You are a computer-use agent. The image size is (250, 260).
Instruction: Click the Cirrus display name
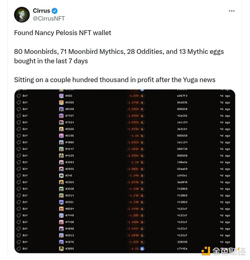coord(41,10)
